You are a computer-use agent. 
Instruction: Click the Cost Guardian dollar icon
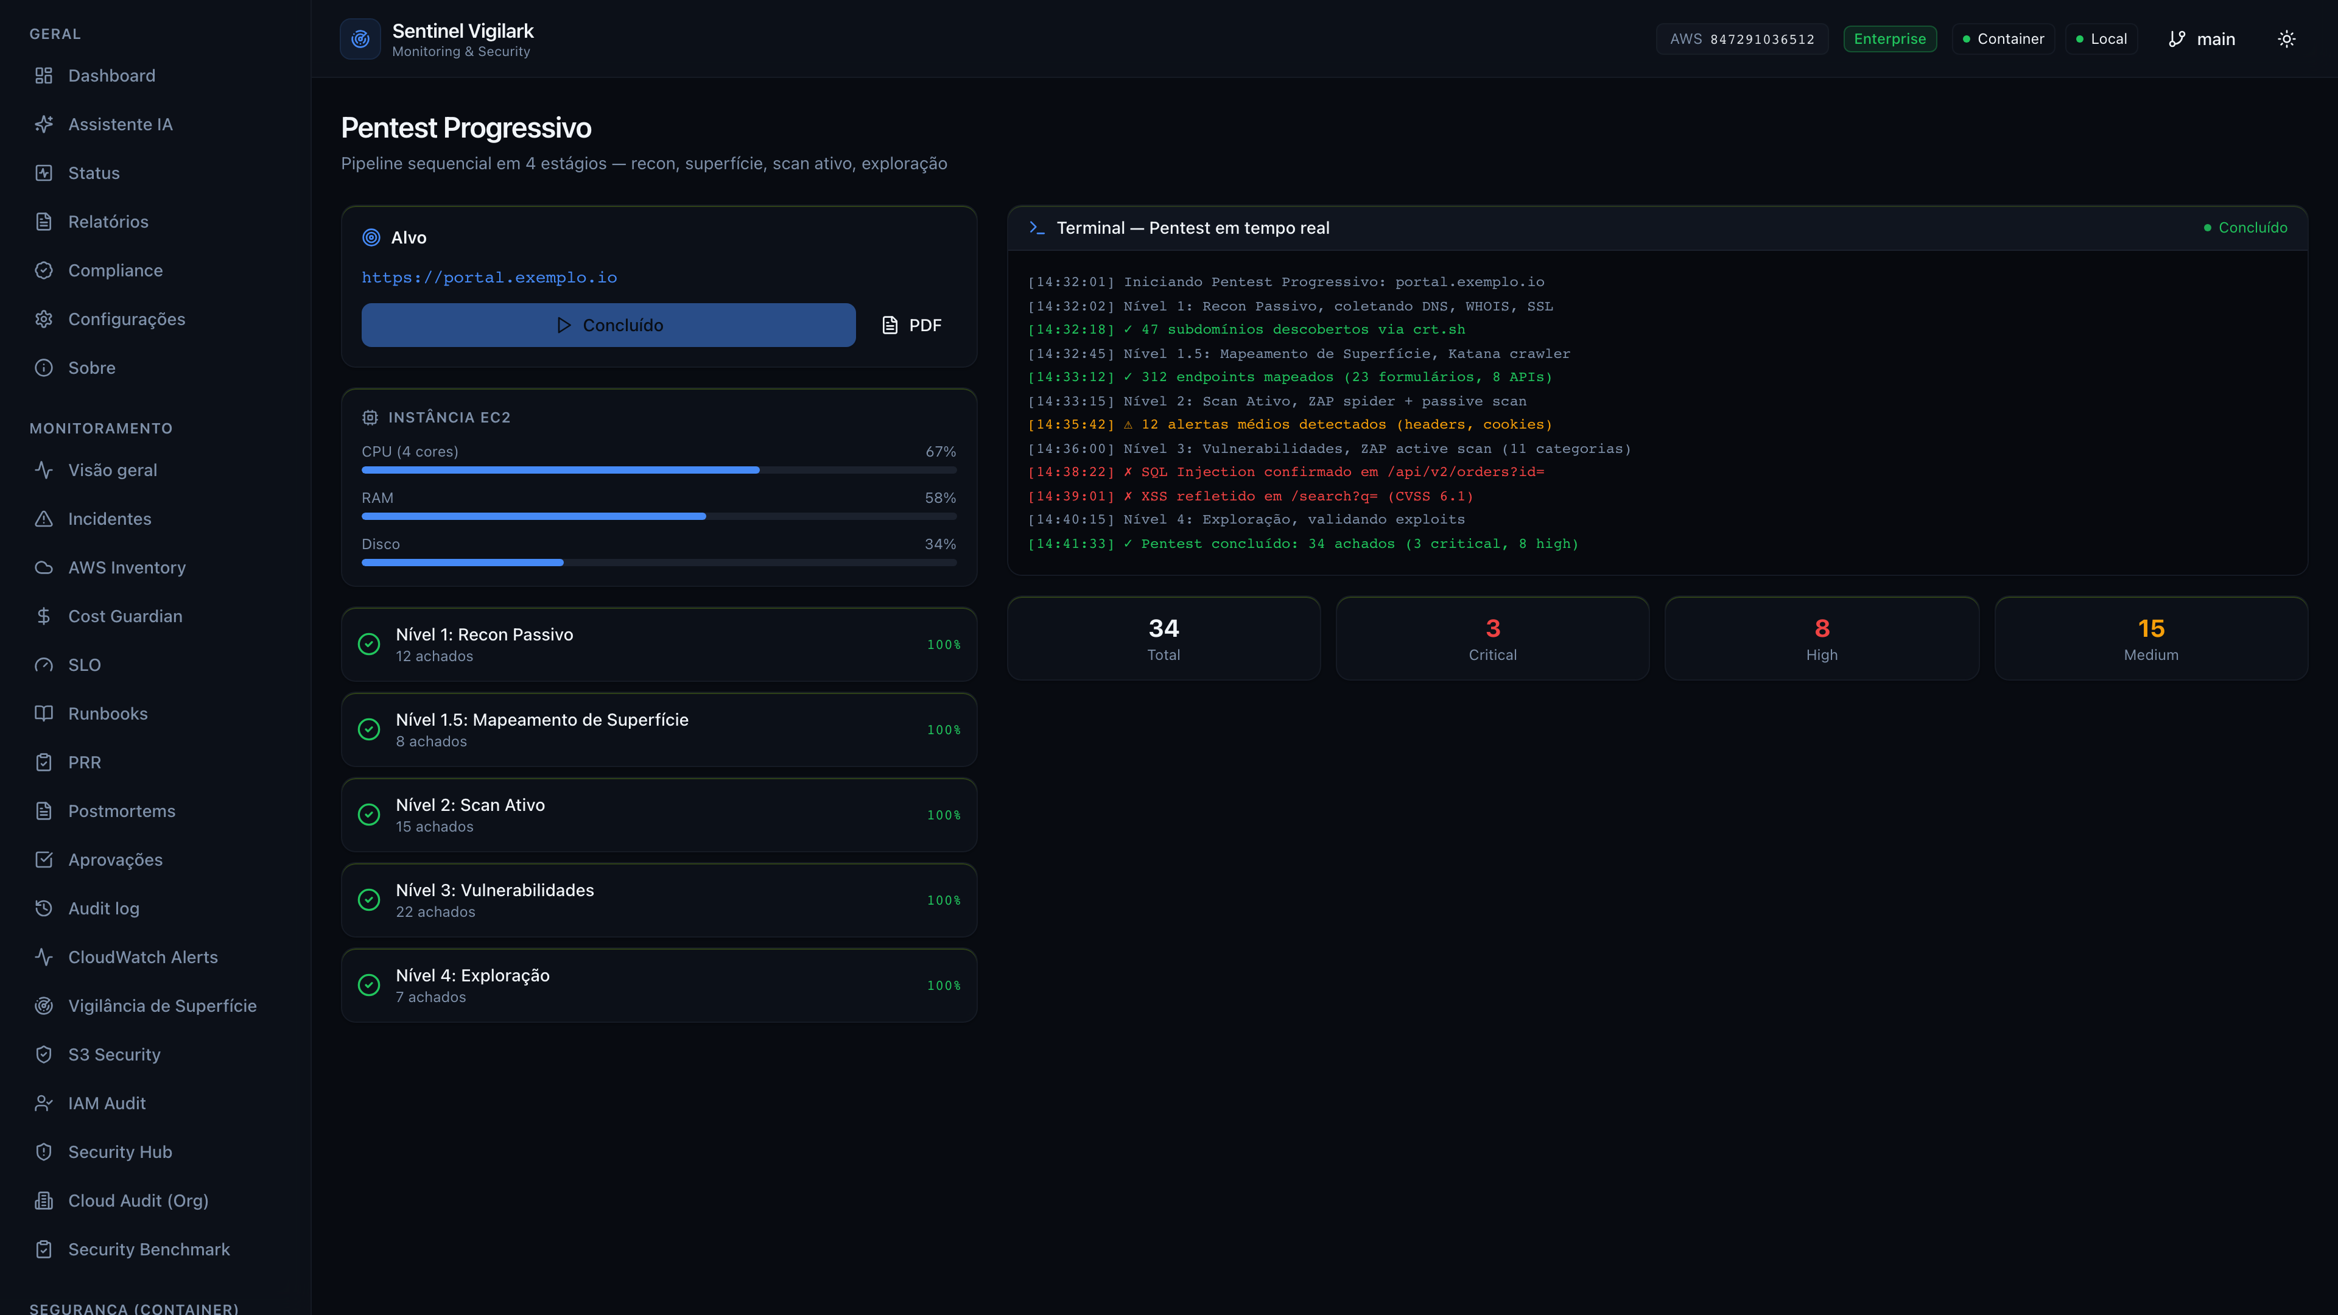click(x=44, y=616)
